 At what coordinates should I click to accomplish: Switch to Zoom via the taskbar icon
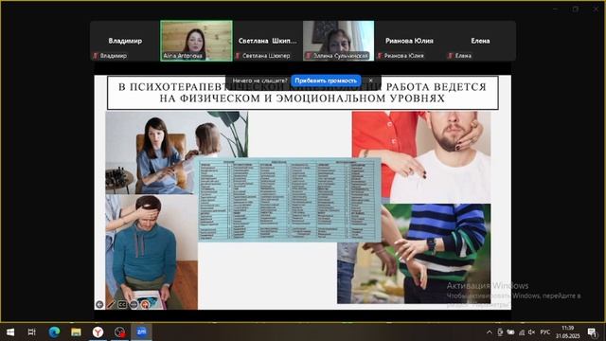(141, 332)
